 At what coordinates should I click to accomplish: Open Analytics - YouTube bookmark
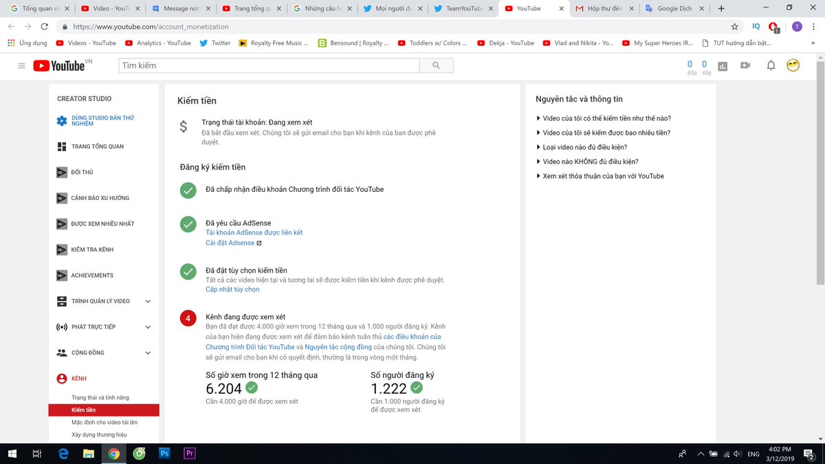pos(158,43)
